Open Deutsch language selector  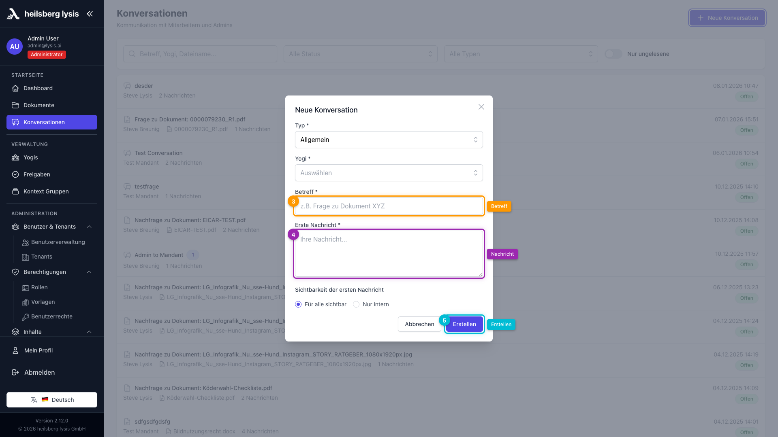point(52,400)
